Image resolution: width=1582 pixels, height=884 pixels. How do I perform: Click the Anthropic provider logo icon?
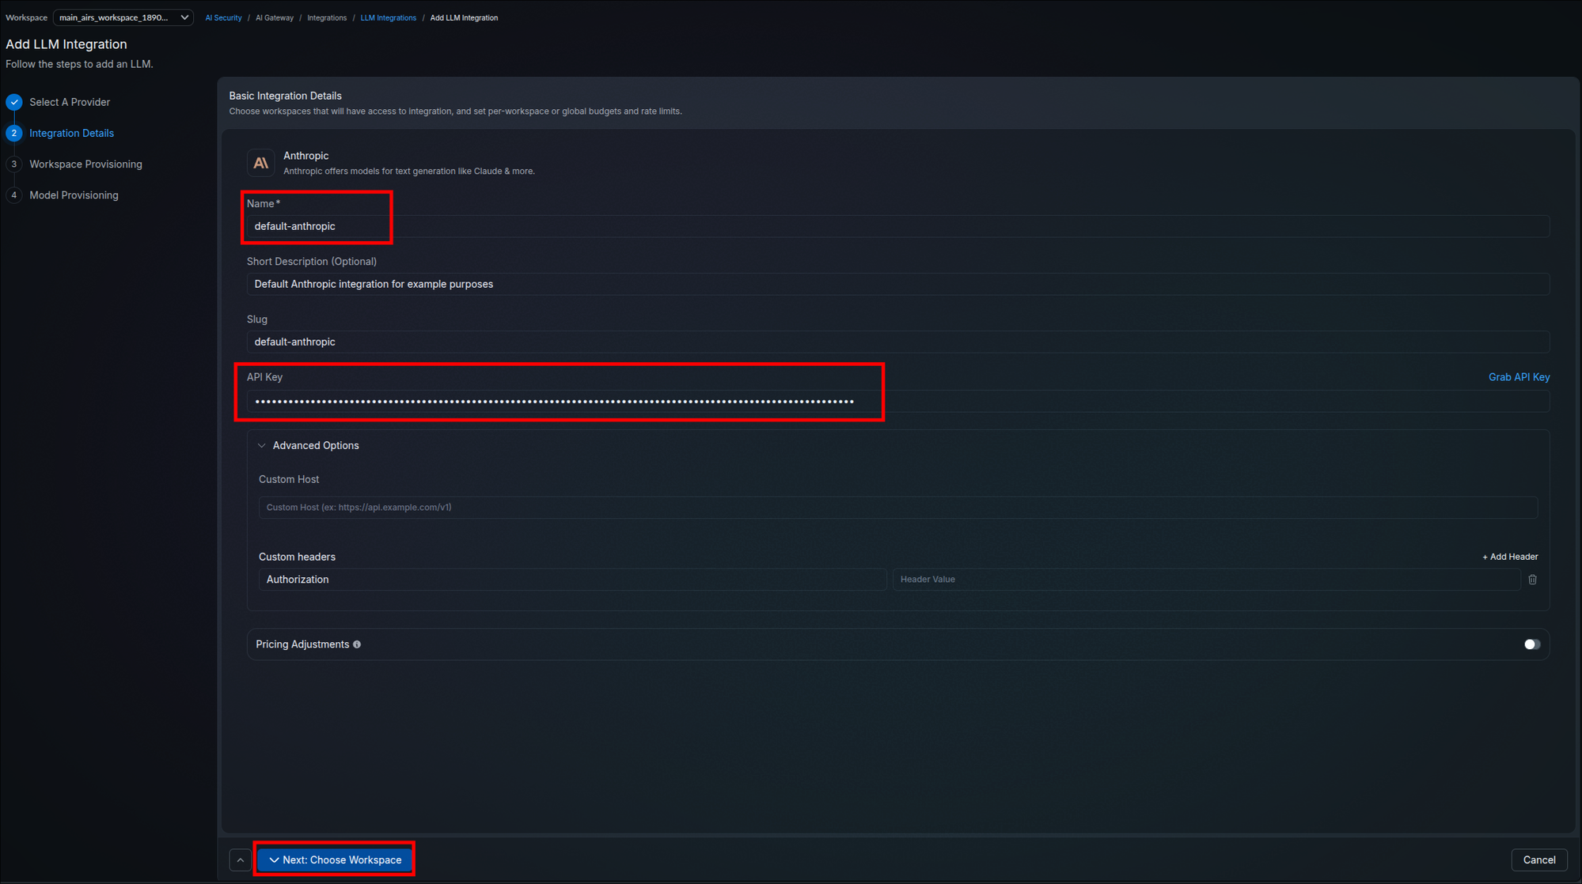tap(260, 163)
